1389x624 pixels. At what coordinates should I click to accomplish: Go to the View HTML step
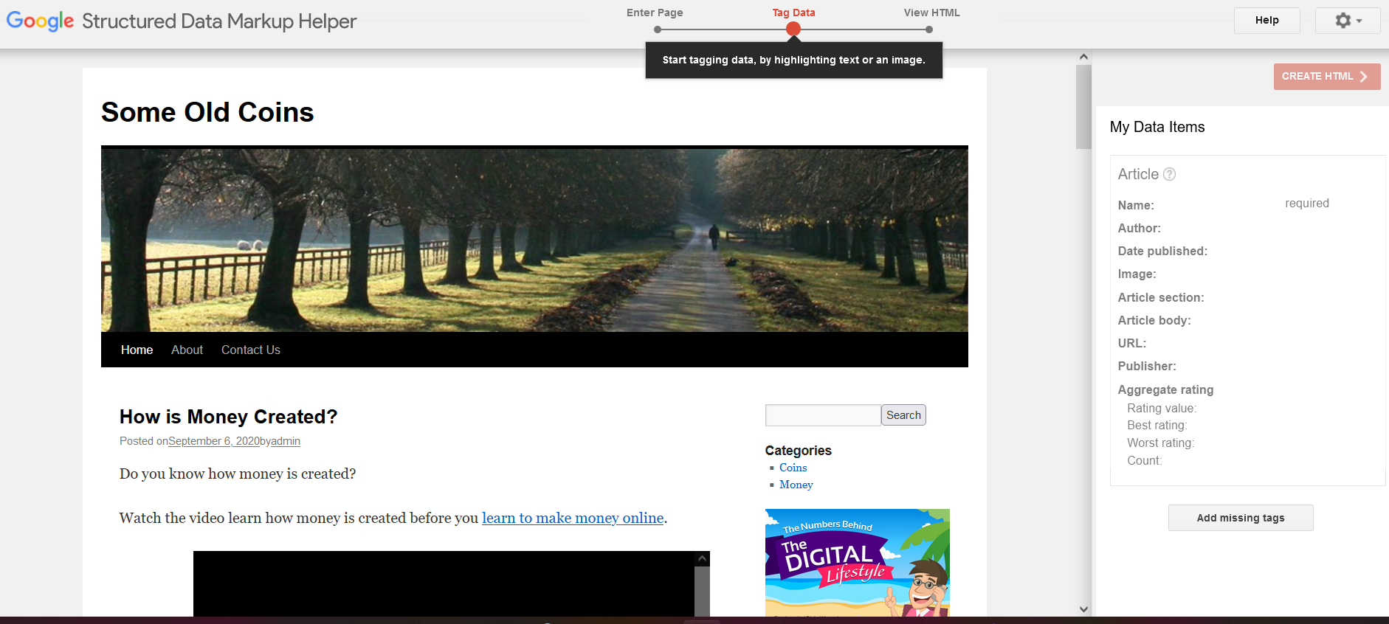click(x=929, y=29)
